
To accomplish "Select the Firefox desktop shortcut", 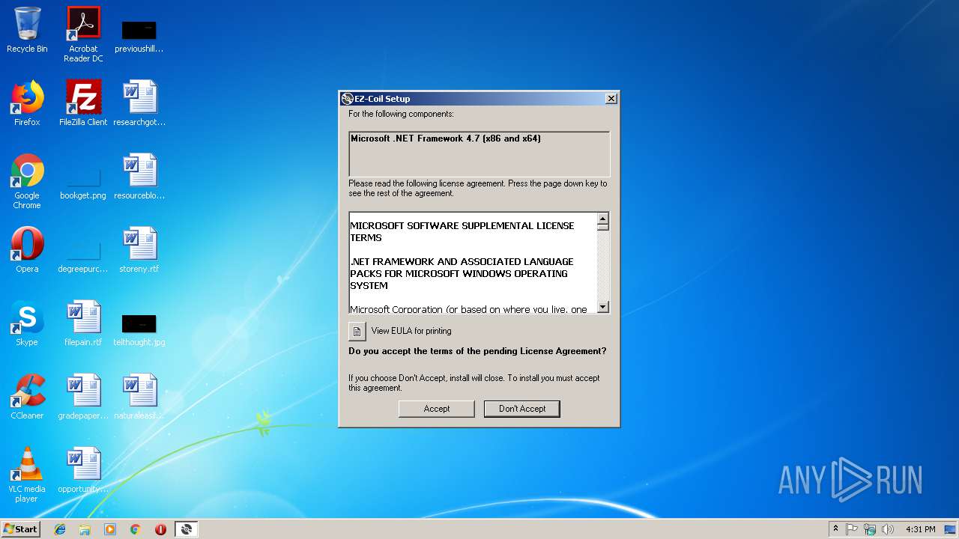I will (27, 103).
